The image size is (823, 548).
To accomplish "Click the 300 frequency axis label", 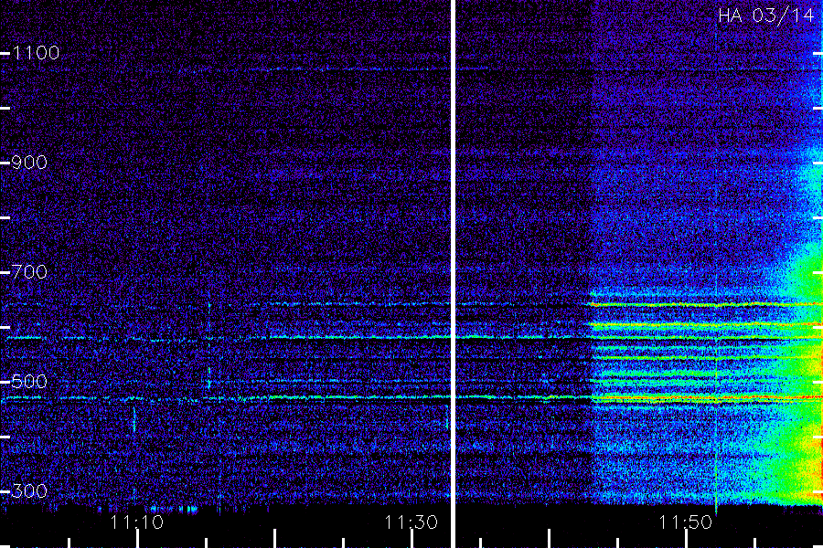I will tap(29, 491).
